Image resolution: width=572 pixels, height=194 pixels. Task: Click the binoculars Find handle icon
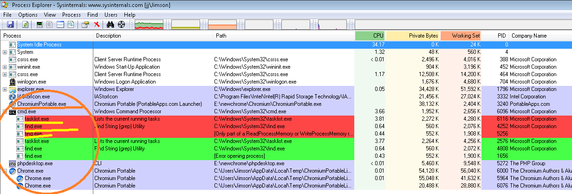[110, 24]
